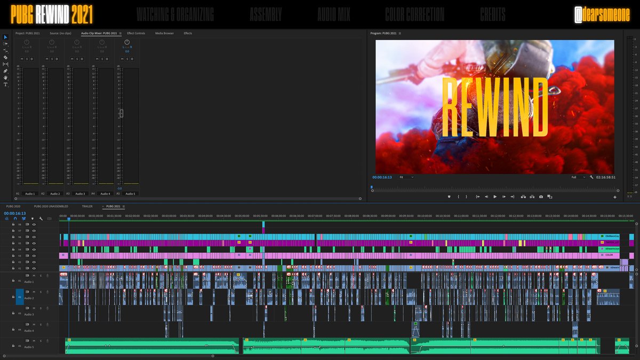Screen dimensions: 640x360
Task: Open Program: PUBG 2021 panel menu
Action: point(399,33)
